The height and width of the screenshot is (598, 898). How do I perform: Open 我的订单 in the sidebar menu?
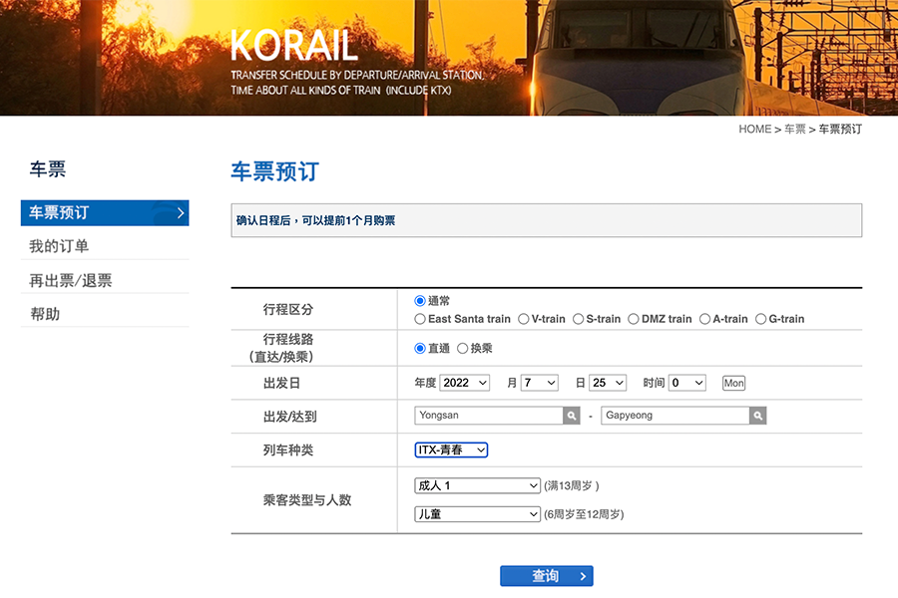[x=59, y=246]
